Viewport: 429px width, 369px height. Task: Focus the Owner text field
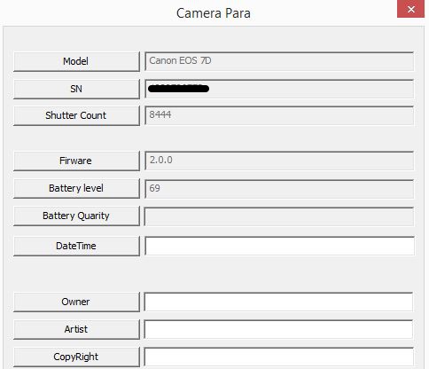coord(278,302)
